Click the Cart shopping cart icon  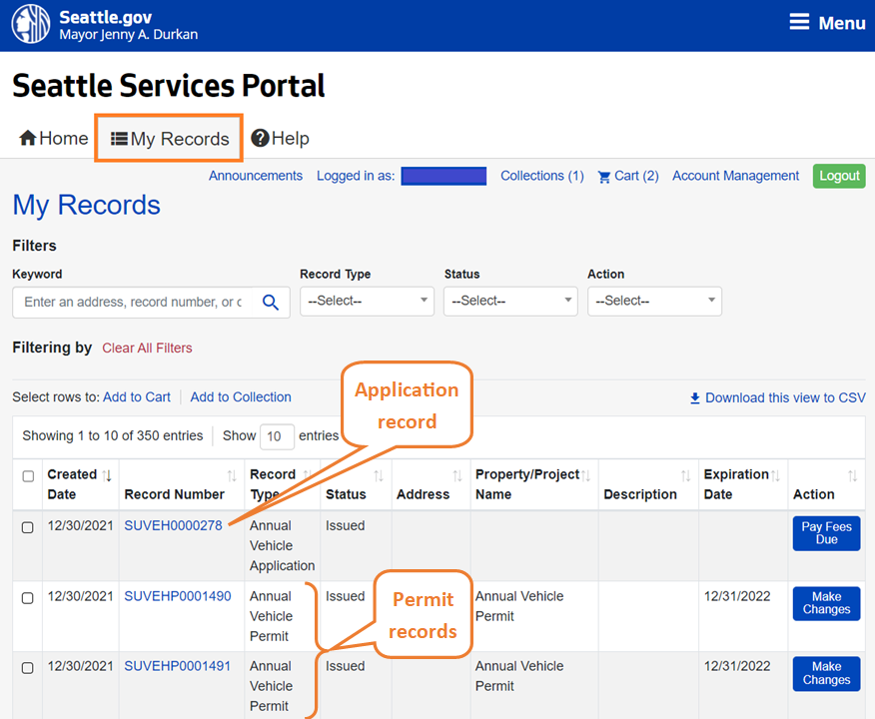603,177
